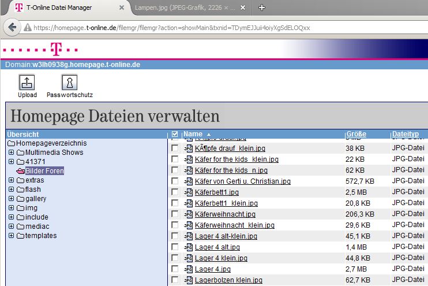Check the box for Käfer for the kids_n.jpg
This screenshot has width=428, height=286.
(x=175, y=170)
